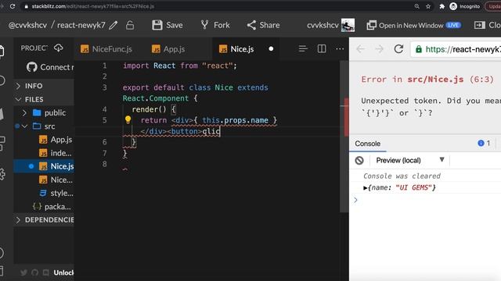Open the GitHub icon in footer
The height and width of the screenshot is (281, 501).
click(x=34, y=272)
